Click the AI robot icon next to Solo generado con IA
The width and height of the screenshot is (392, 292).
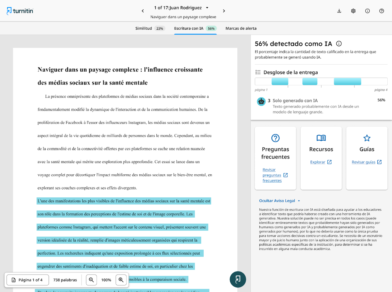point(261,101)
